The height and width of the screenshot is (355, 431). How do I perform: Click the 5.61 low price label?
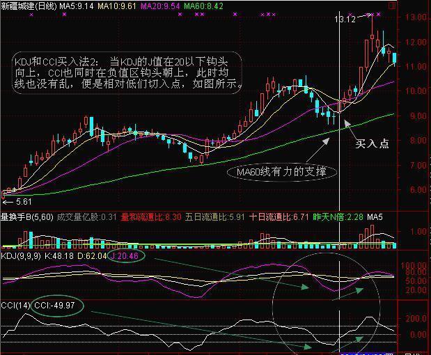point(24,202)
